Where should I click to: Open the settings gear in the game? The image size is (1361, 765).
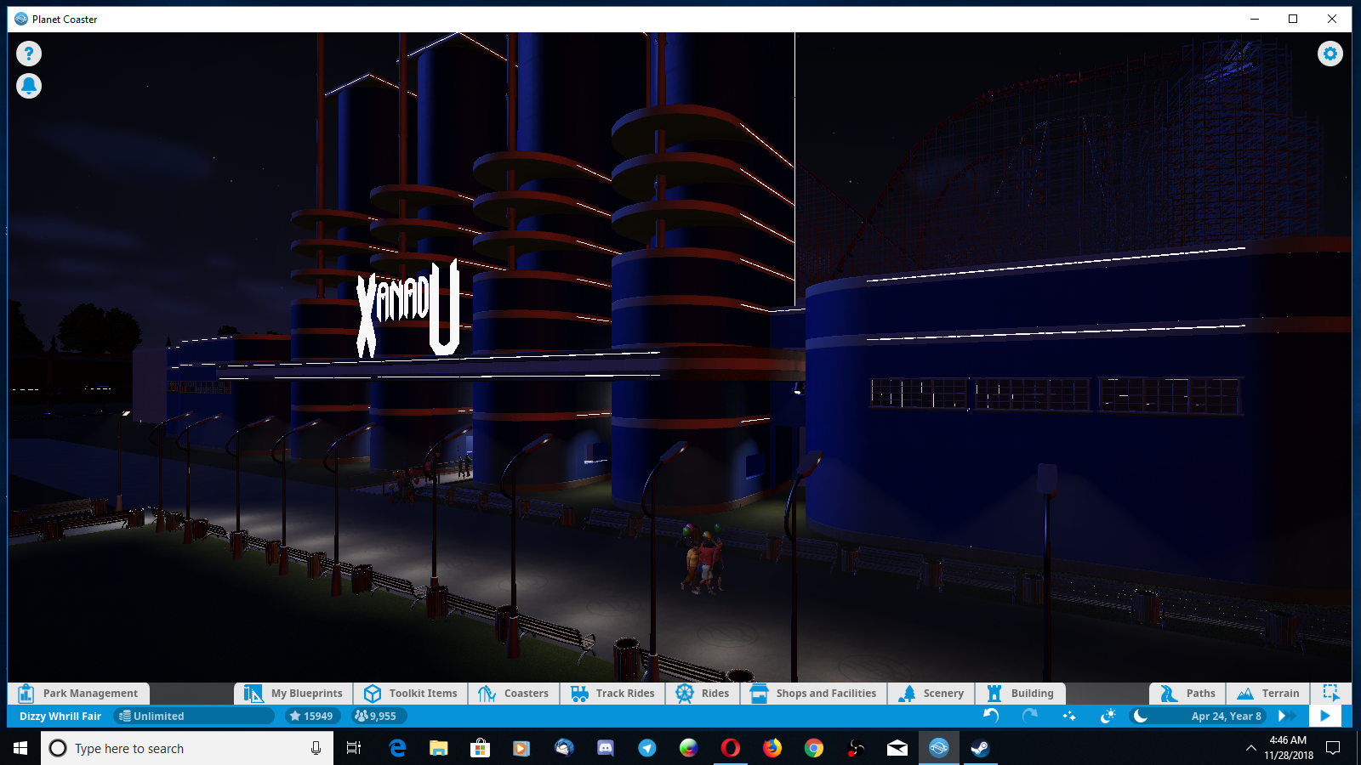point(1330,54)
